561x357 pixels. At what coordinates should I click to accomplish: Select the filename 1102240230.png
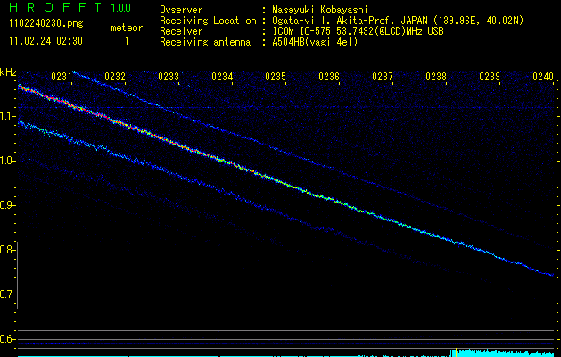(x=46, y=23)
